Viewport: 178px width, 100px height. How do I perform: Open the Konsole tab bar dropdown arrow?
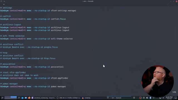tap(4, 4)
